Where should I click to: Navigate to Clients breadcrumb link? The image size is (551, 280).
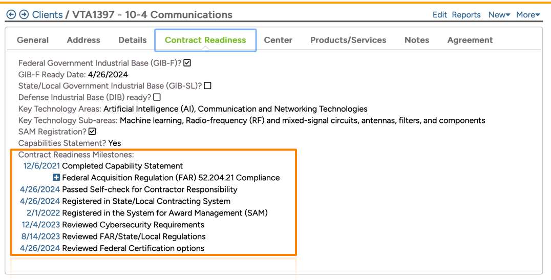tap(47, 15)
